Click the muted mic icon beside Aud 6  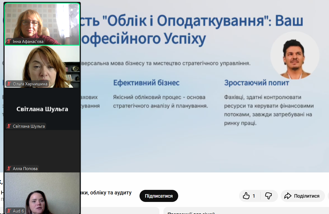point(9,211)
